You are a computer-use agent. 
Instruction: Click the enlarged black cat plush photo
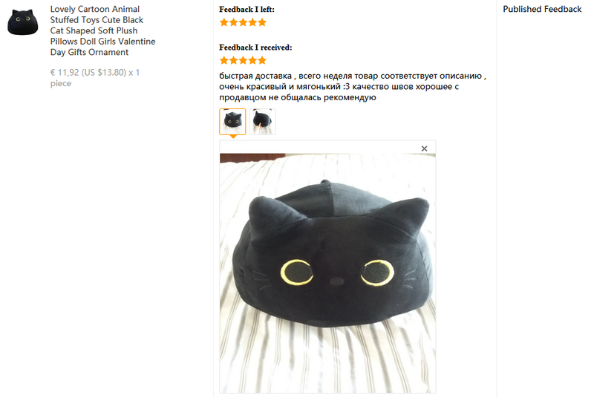click(327, 273)
